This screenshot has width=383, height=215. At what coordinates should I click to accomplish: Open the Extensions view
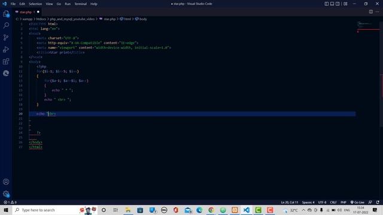6,61
